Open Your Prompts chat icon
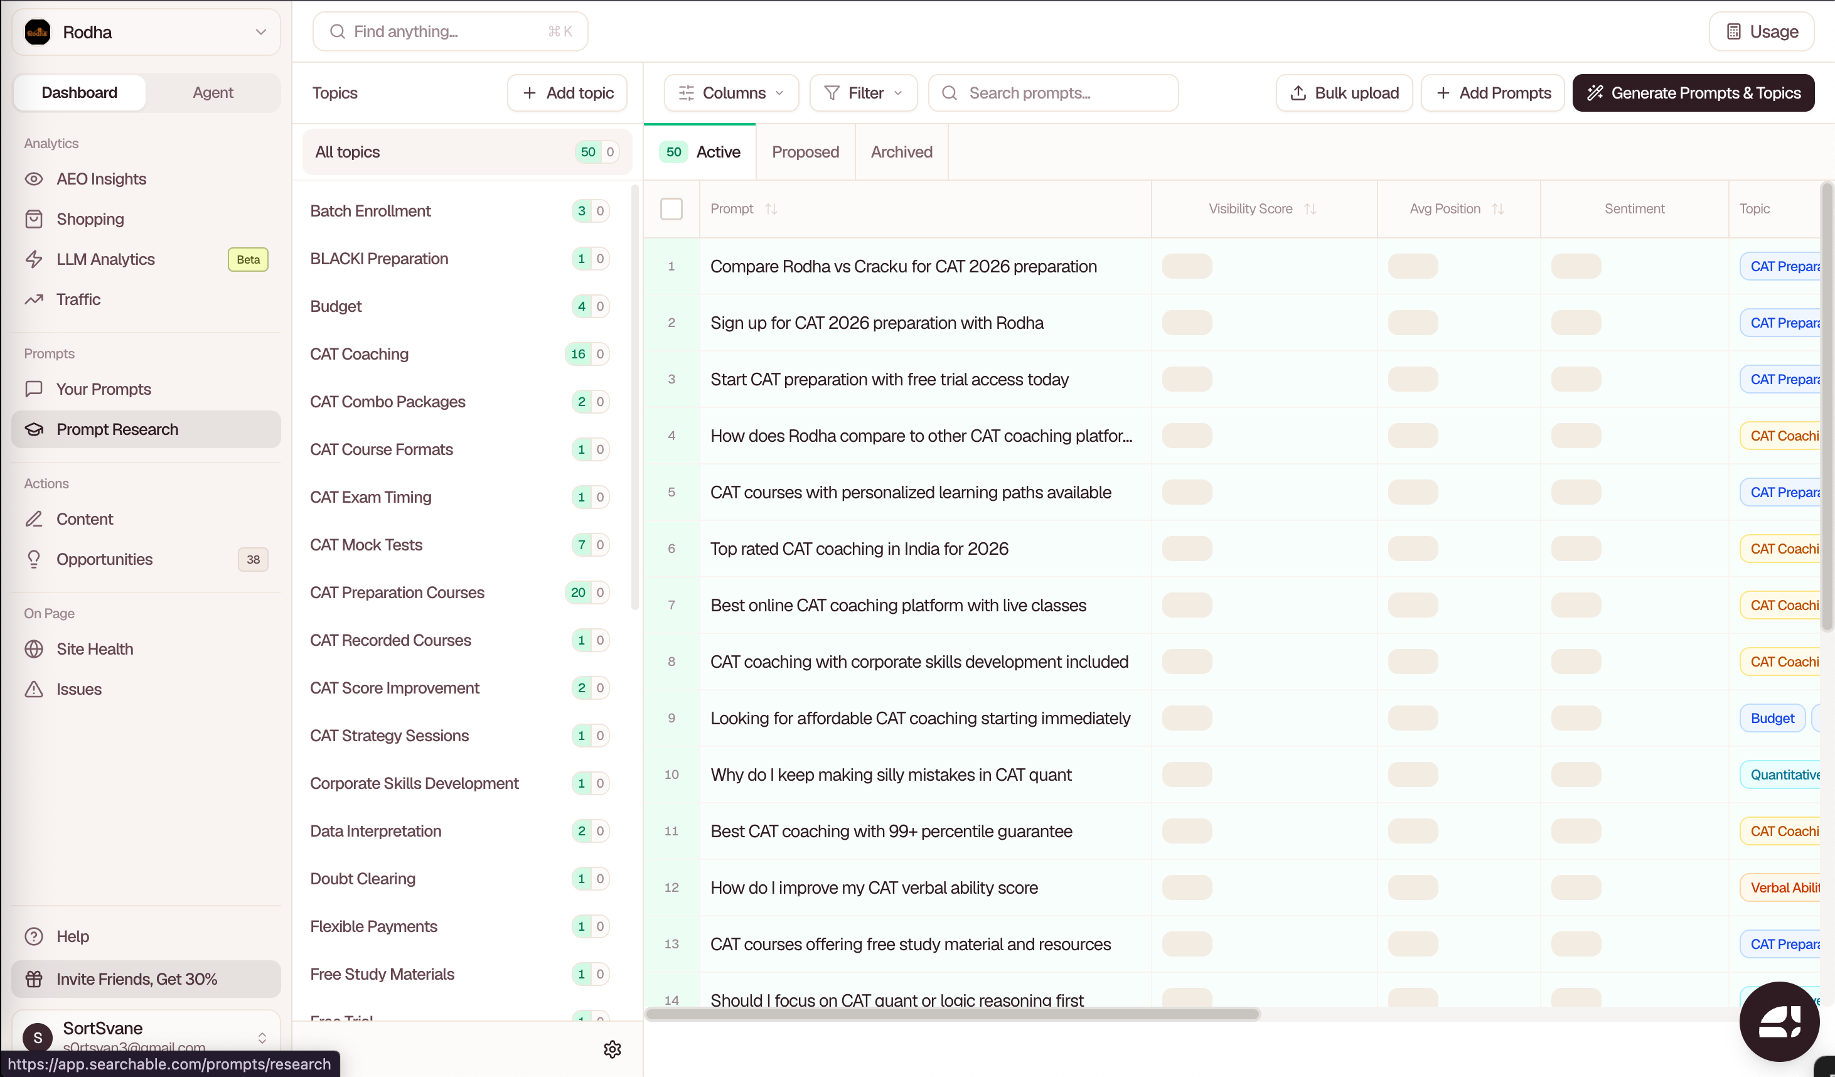 [x=33, y=389]
